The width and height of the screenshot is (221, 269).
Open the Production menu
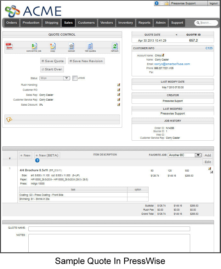(31, 23)
